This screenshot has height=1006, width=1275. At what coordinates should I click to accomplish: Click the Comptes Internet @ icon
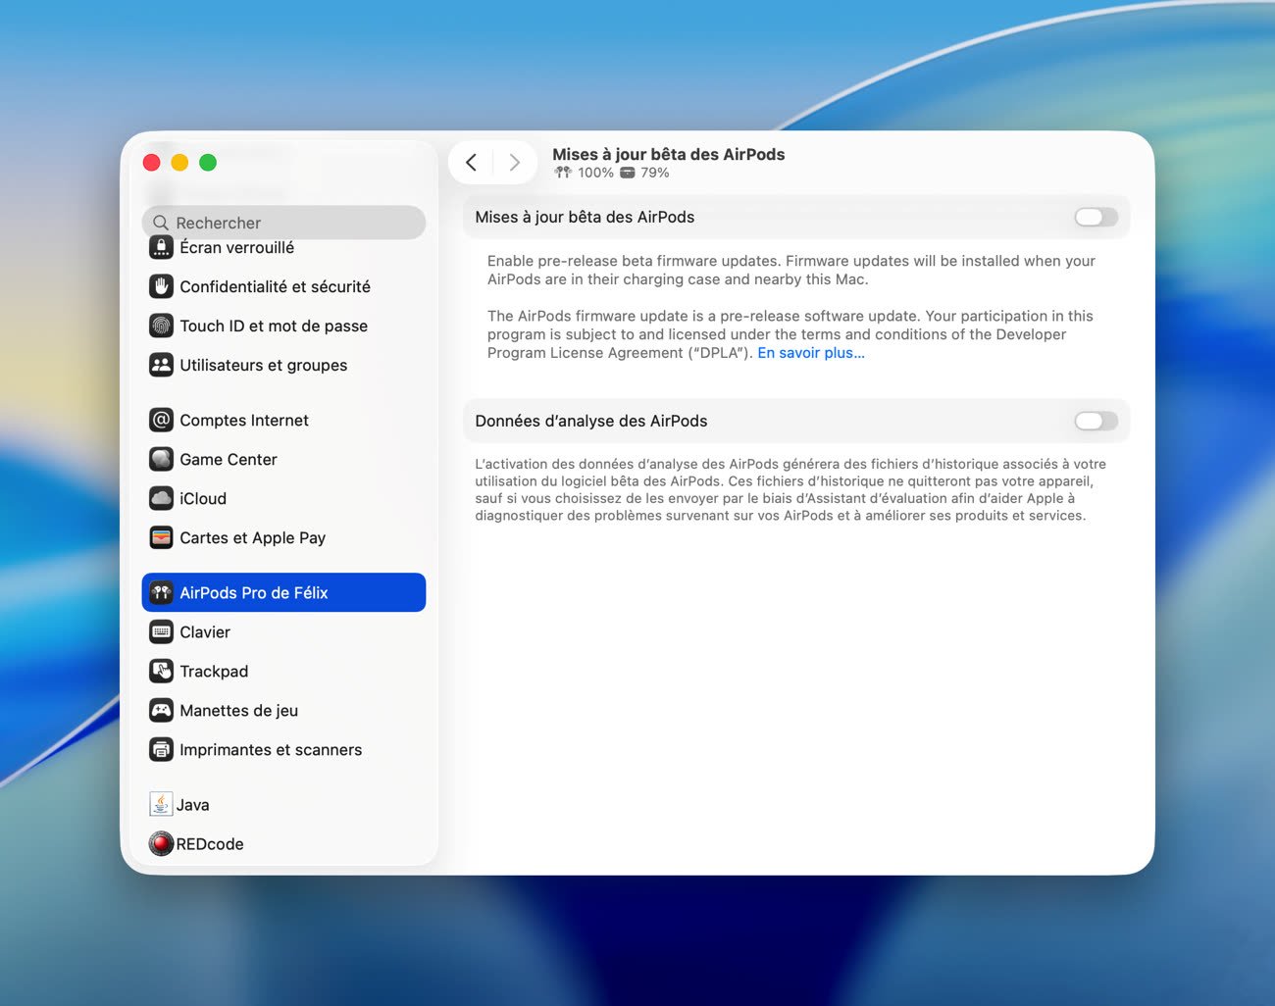[161, 420]
